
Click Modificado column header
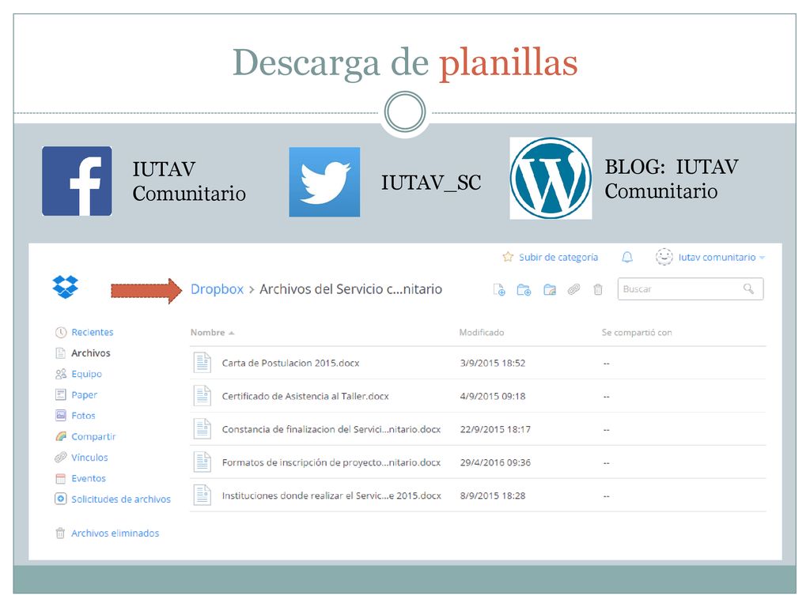pyautogui.click(x=482, y=333)
